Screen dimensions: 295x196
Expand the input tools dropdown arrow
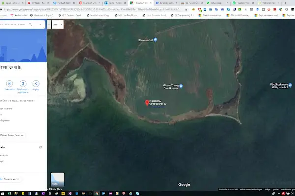coord(61,24)
